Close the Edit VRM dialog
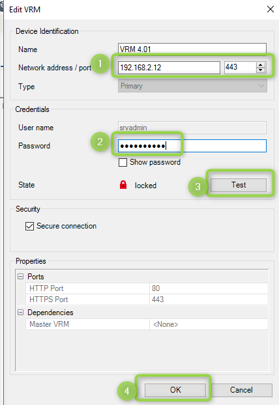Image resolution: width=279 pixels, height=405 pixels. [x=271, y=10]
